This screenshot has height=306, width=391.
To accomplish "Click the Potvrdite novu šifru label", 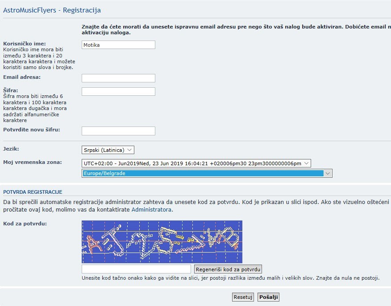I will (31, 130).
